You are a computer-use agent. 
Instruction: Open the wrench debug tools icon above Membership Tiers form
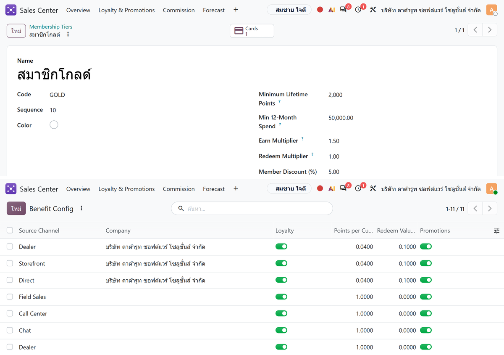pos(373,10)
